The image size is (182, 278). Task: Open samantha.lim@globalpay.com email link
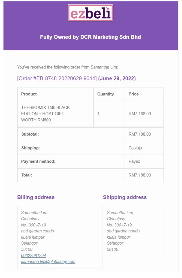(x=48, y=262)
